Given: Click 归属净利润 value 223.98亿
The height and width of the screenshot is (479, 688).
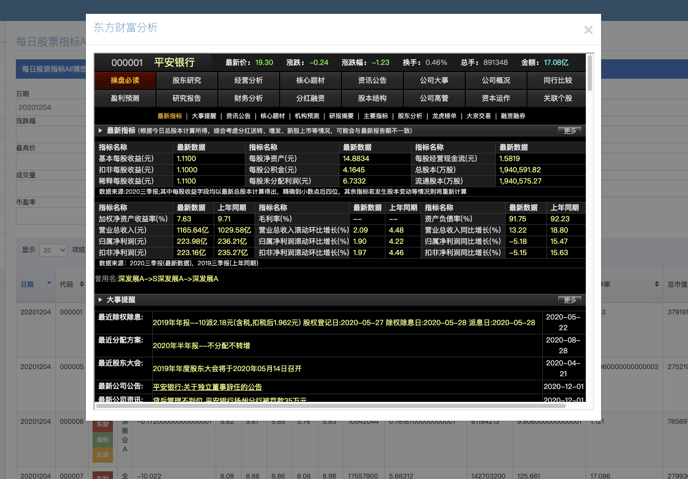Looking at the screenshot, I should 192,241.
